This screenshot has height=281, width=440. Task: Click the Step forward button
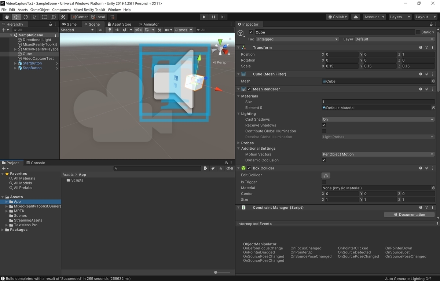click(223, 17)
